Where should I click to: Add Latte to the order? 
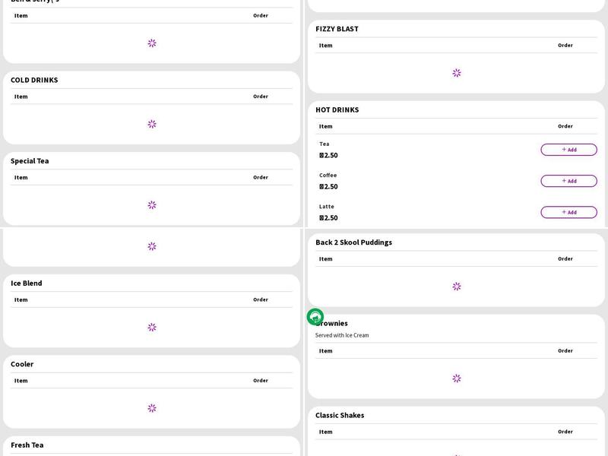(568, 212)
